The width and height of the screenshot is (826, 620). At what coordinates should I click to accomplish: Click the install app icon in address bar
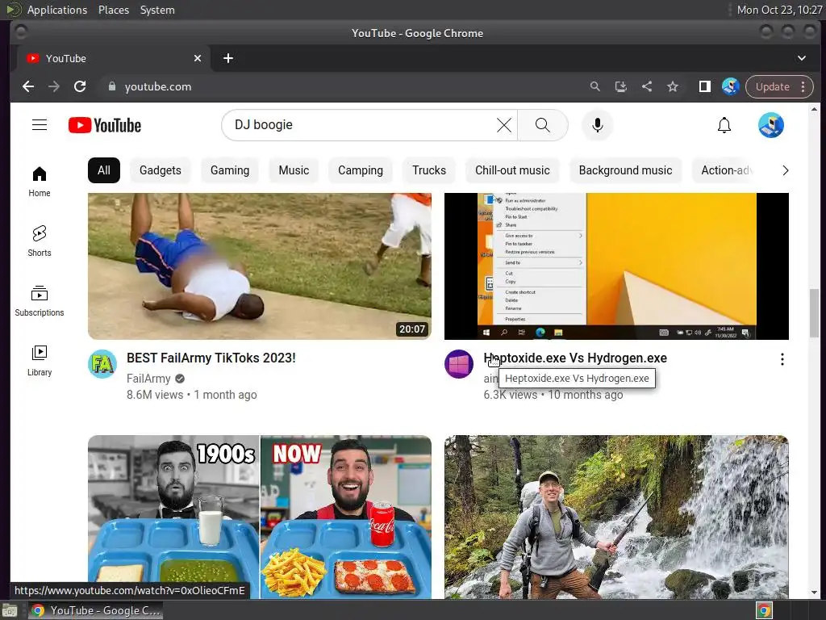pos(620,86)
